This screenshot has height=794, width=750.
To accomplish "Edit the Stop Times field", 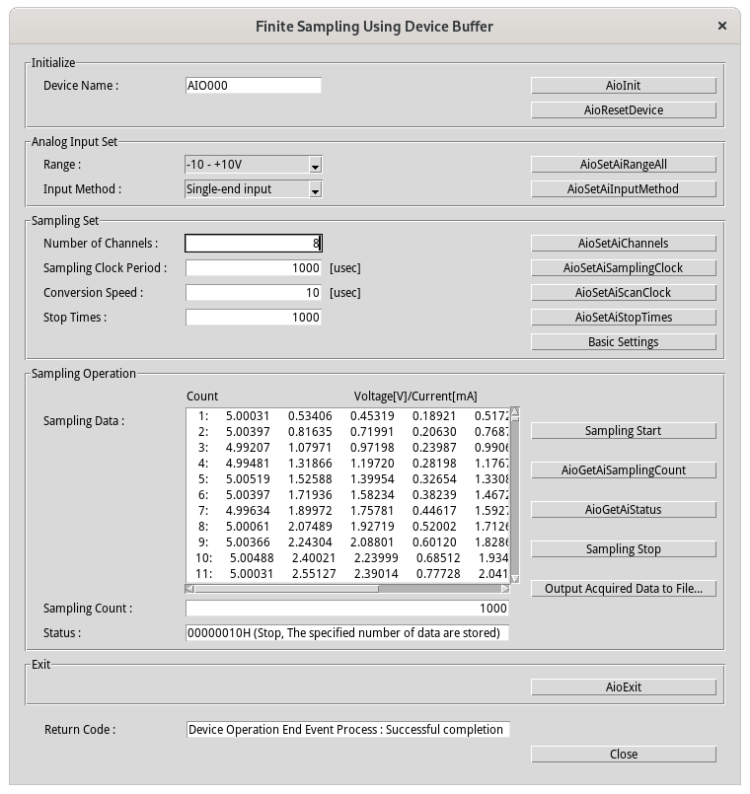I will click(253, 318).
